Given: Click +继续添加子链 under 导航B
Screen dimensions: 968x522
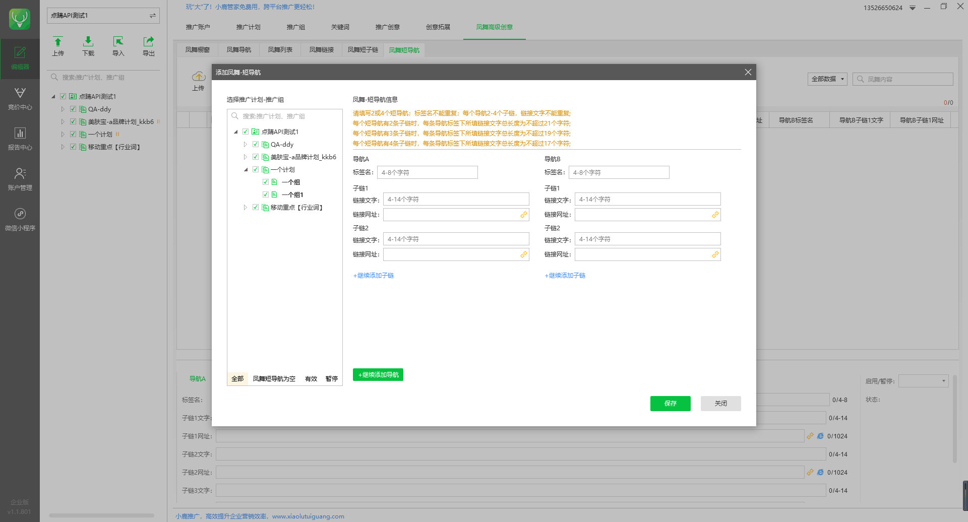Looking at the screenshot, I should pos(565,276).
